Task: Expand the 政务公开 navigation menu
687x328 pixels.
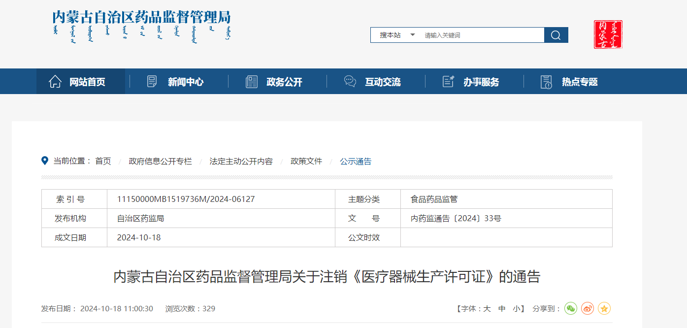Action: coord(284,82)
